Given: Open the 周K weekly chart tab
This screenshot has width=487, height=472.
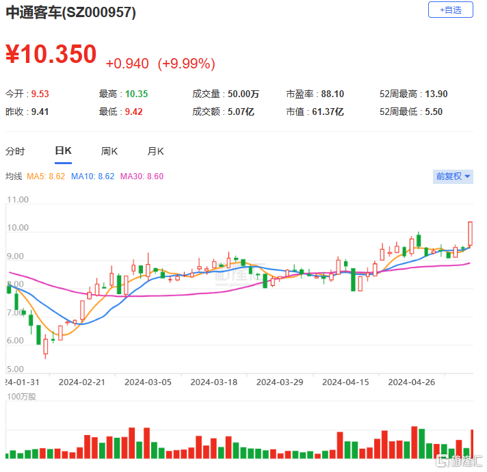Looking at the screenshot, I should point(109,152).
